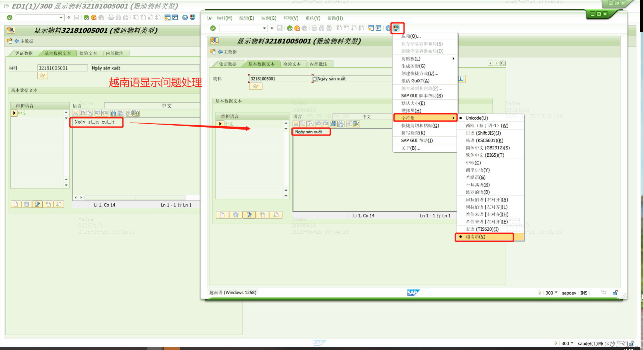Click the info icon beside material description
Screen dimensions: 643x350
[x=461, y=78]
